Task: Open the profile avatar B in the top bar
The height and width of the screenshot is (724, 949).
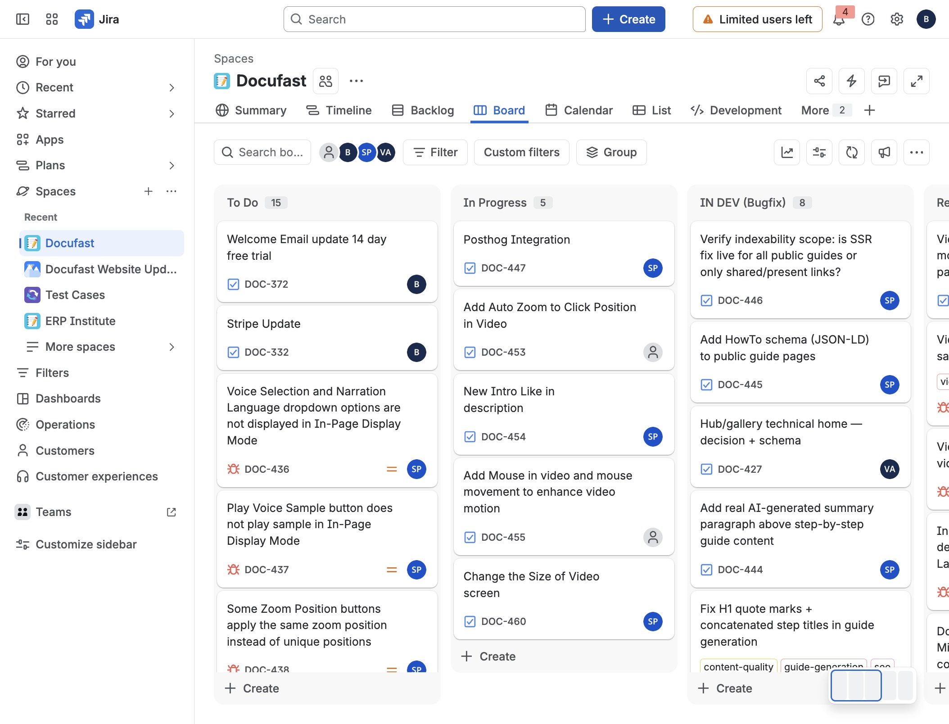Action: pyautogui.click(x=926, y=19)
